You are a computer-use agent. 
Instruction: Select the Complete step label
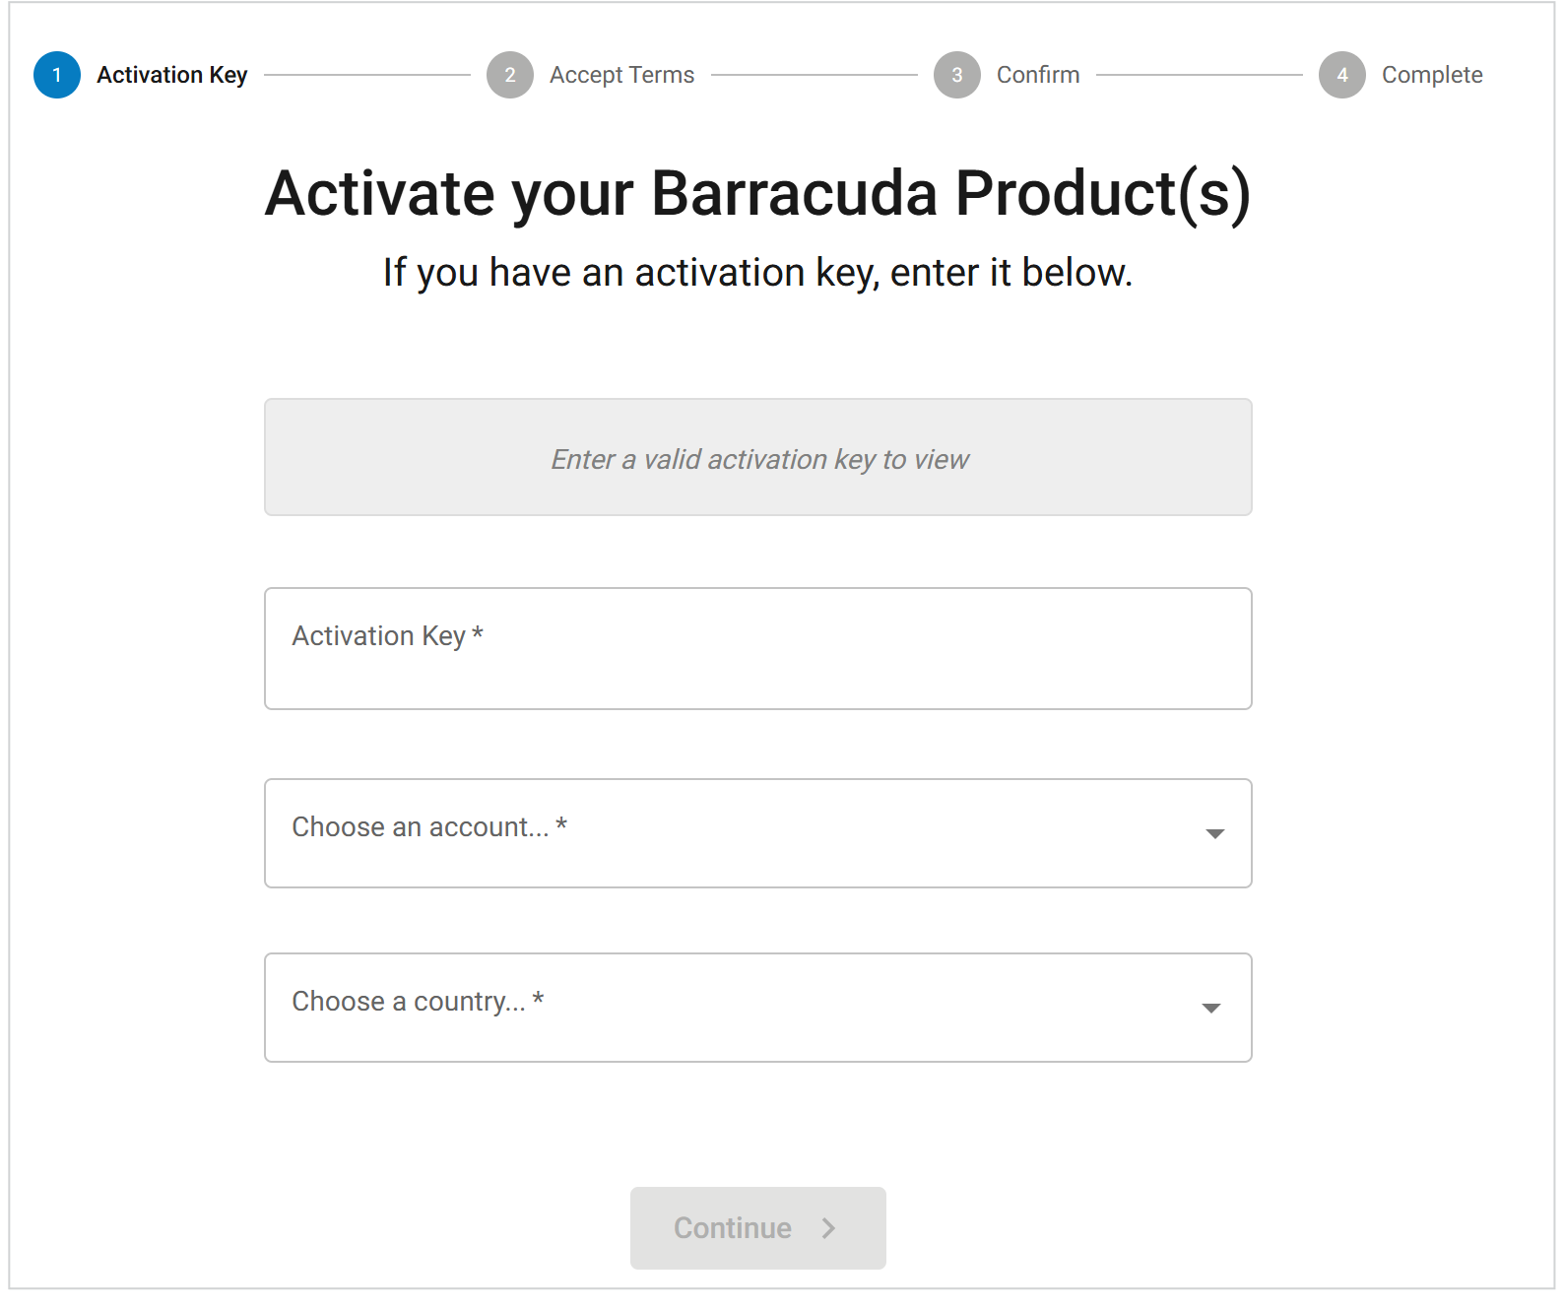pos(1432,75)
